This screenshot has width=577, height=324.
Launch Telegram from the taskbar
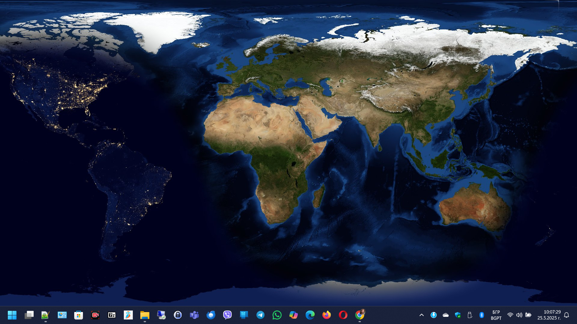[260, 315]
